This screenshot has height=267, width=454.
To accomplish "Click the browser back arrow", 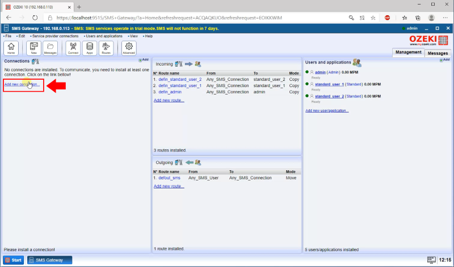I will [9, 18].
